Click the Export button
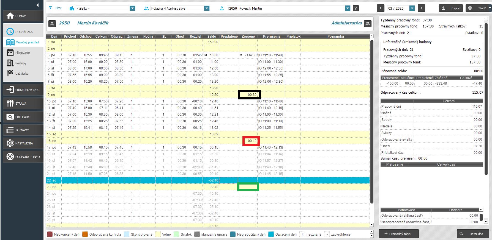Image resolution: width=492 pixels, height=240 pixels. pos(451,8)
